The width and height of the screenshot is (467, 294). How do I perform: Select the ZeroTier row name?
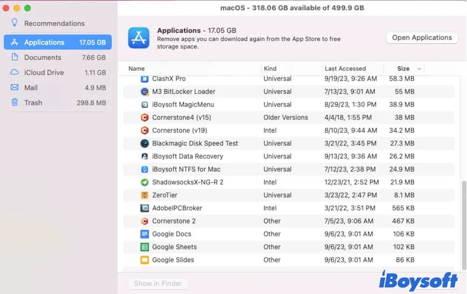(165, 195)
